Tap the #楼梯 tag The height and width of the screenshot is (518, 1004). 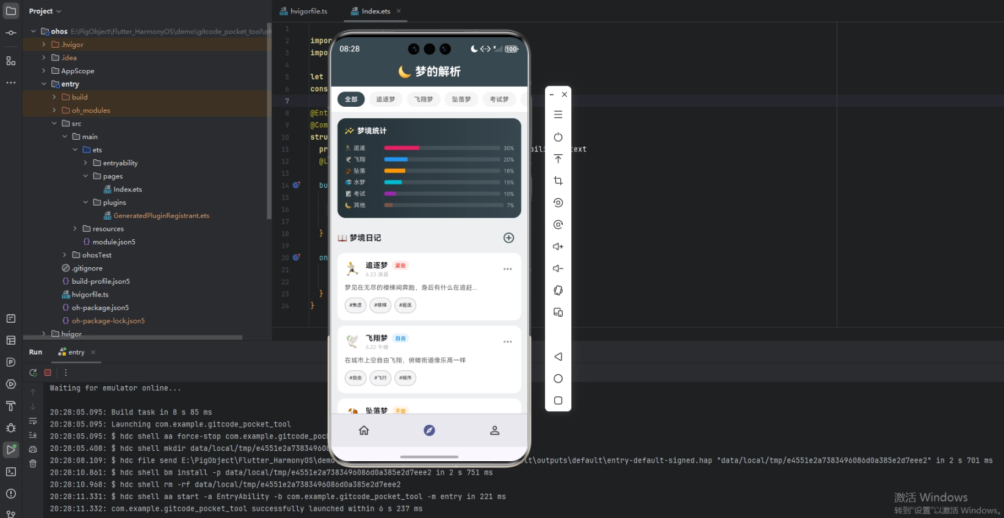pos(380,305)
